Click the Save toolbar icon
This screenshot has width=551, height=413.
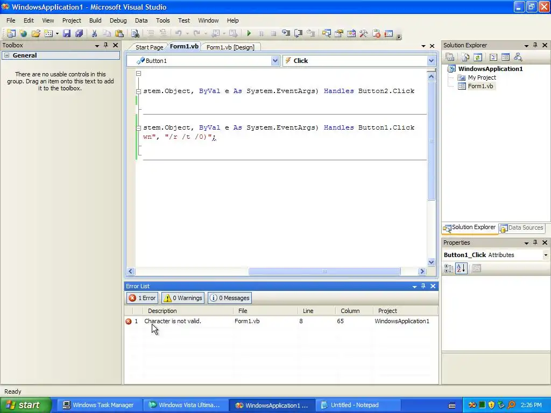(67, 33)
